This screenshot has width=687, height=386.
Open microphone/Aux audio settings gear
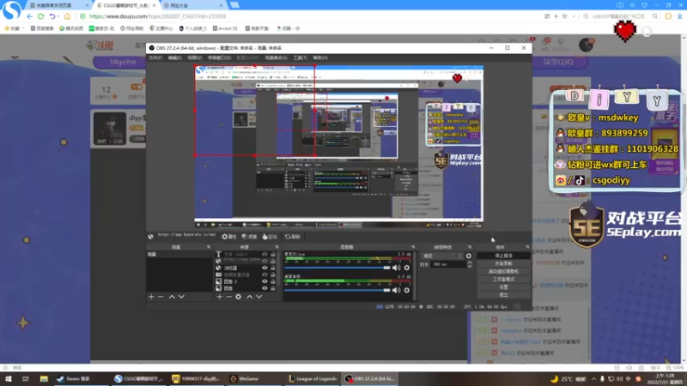407,268
